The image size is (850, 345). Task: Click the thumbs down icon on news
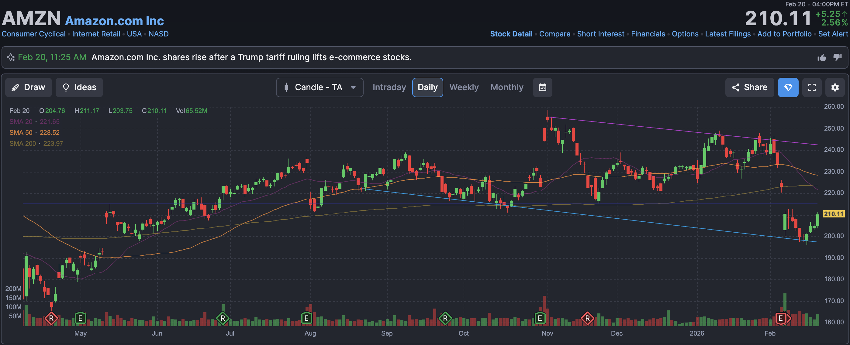[837, 57]
